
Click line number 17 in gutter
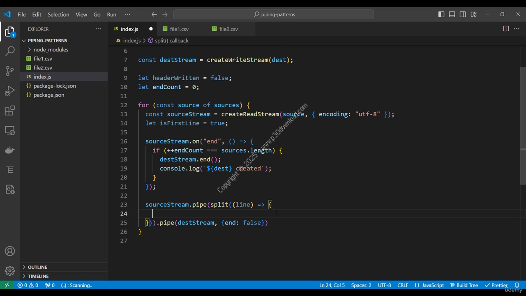coord(124,150)
